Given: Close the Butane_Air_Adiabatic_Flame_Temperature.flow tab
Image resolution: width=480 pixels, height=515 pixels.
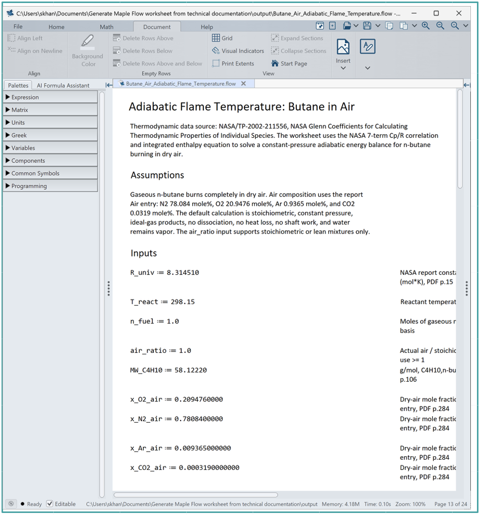Looking at the screenshot, I should point(244,84).
